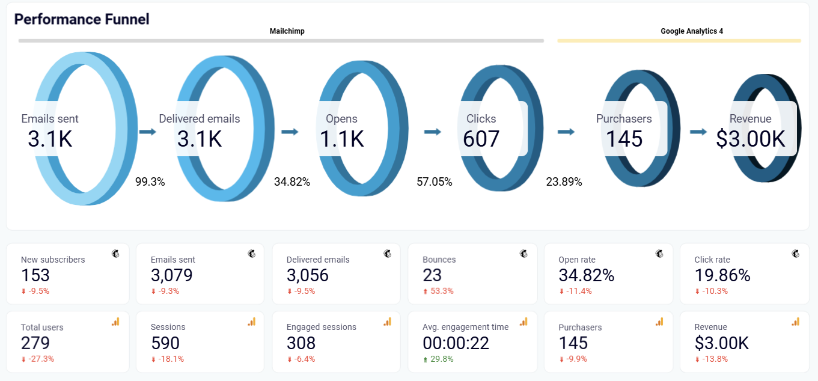Click the down arrow beside Revenue -13.8%

[x=697, y=359]
